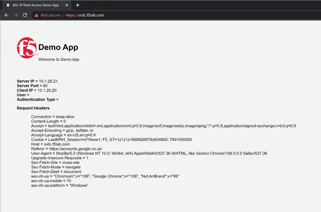Click the red F5 logo
Viewport: 321px width, 212px height.
[27, 48]
